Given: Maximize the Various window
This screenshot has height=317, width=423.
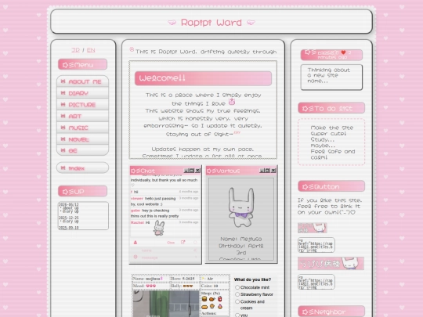Looking at the screenshot, I should 267,171.
